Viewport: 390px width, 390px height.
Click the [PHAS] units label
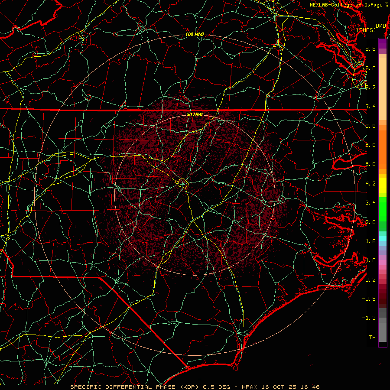pyautogui.click(x=367, y=30)
